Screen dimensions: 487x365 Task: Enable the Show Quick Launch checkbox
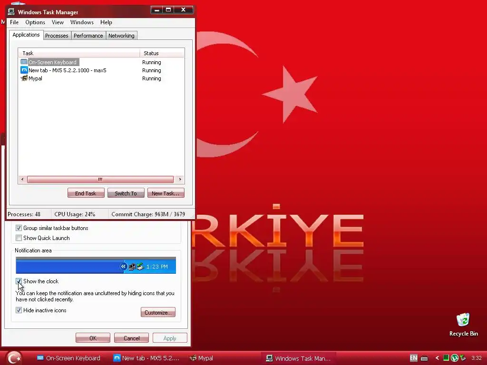click(19, 238)
